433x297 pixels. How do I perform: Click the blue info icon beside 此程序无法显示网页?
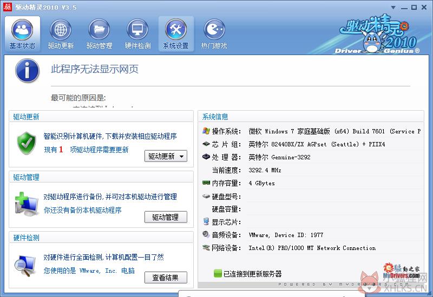pos(27,70)
